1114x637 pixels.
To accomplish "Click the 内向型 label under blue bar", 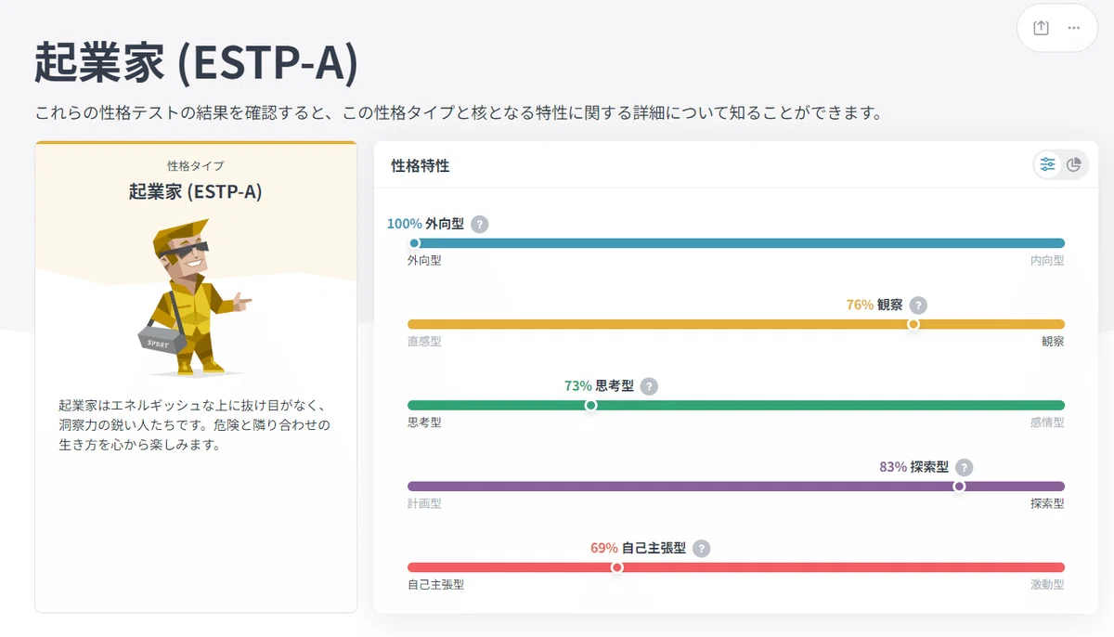I will [1047, 260].
